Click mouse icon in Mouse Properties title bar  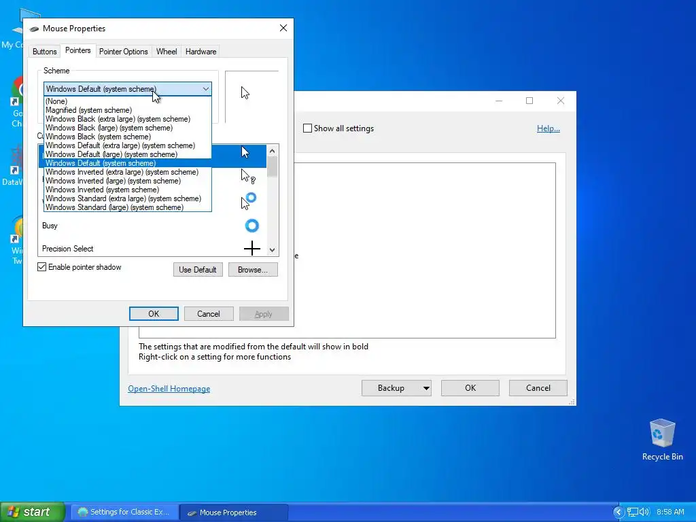pos(34,29)
